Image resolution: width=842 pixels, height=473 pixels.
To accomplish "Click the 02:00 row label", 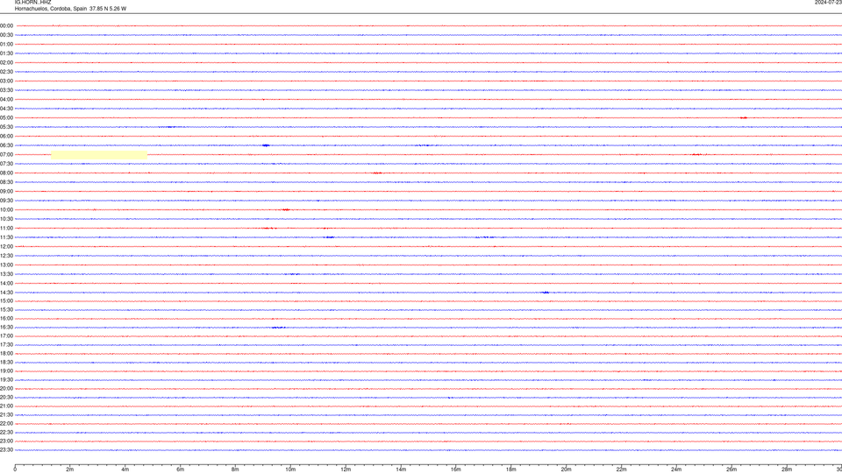I will click(6, 63).
